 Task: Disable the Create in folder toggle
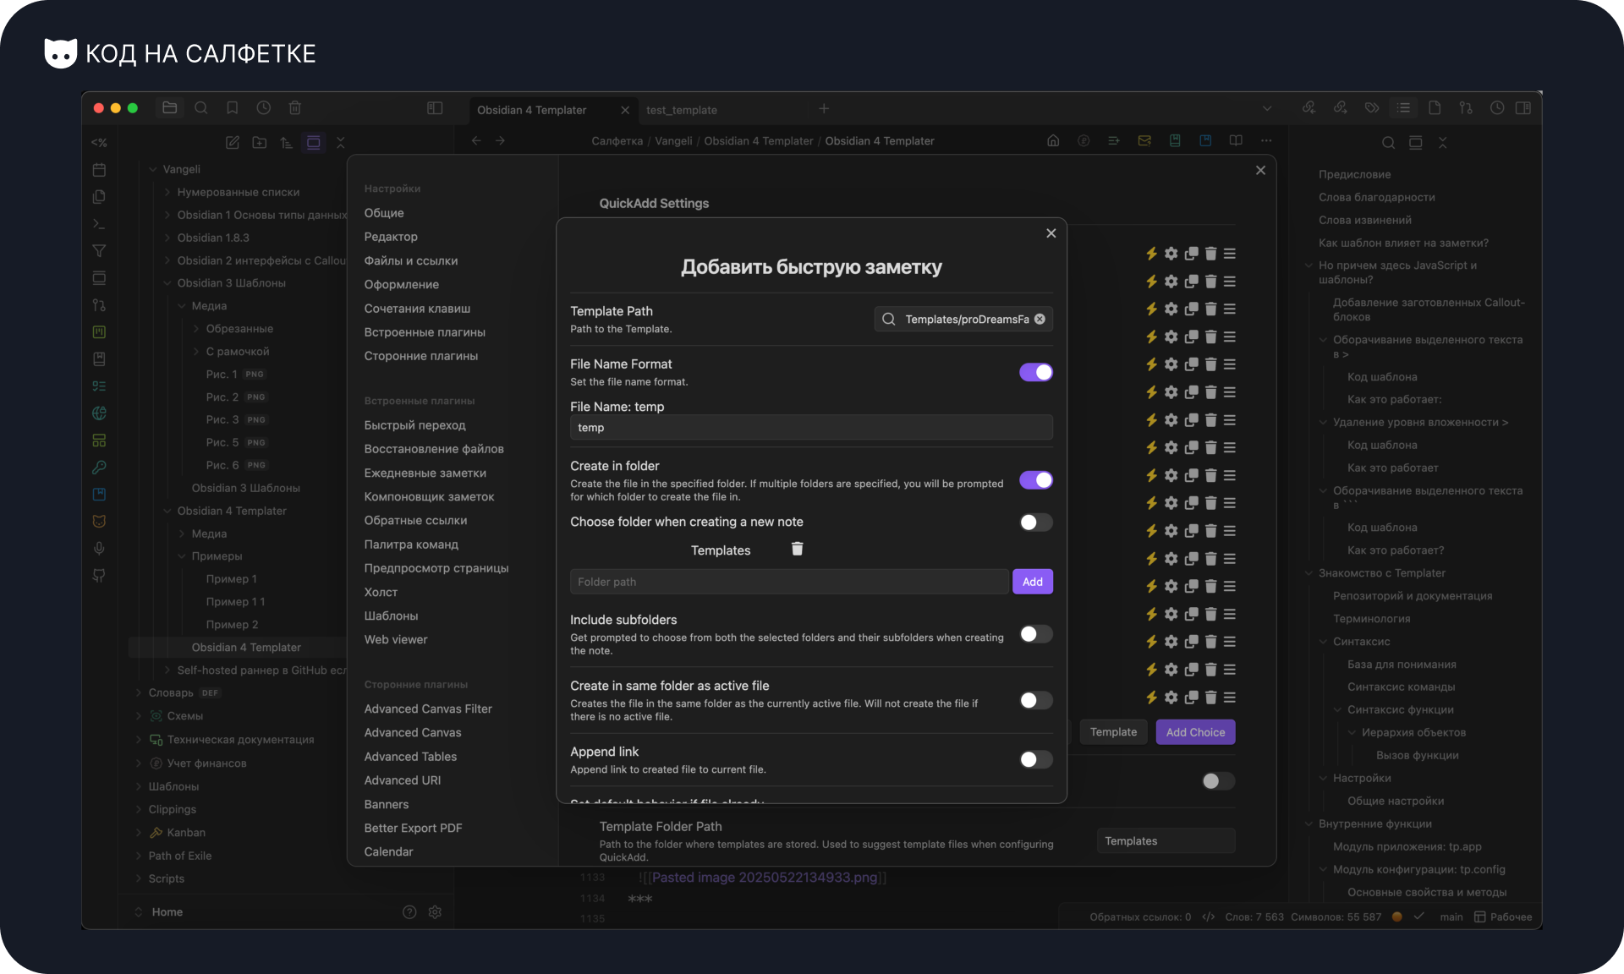[1036, 480]
